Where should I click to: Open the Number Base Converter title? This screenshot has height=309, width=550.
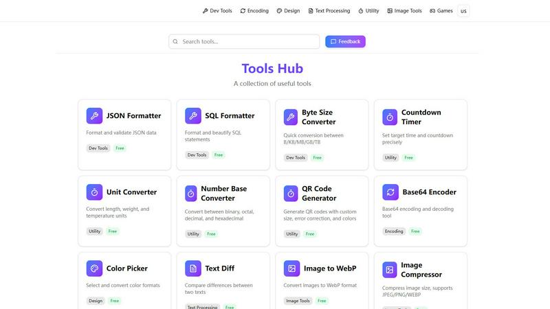click(x=224, y=194)
